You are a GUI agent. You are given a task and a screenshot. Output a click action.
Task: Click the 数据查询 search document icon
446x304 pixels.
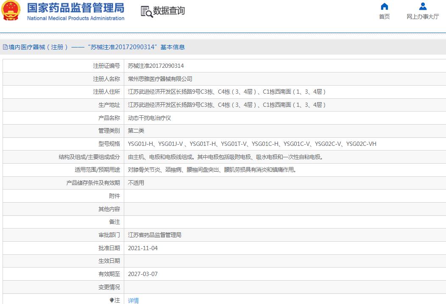[147, 11]
